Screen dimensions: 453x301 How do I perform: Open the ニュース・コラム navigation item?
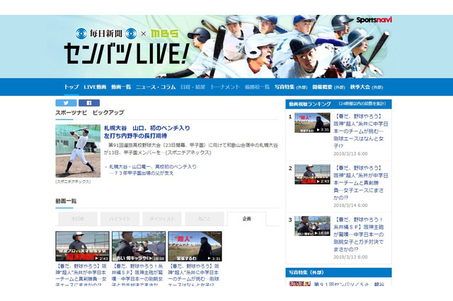156,87
